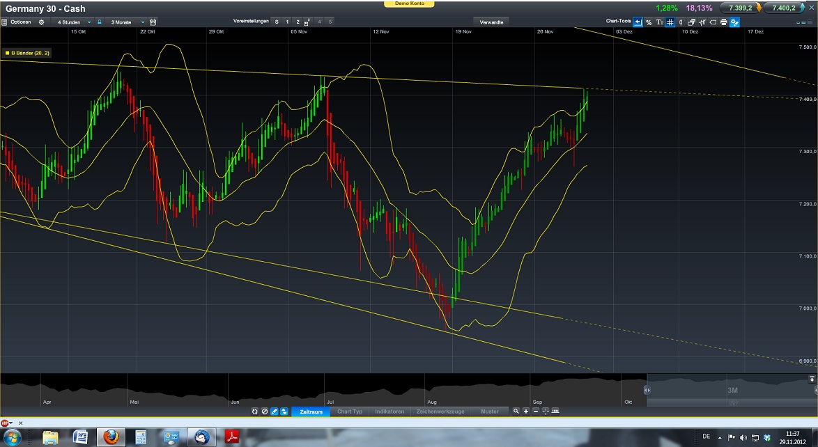Switch chart to percent scale
This screenshot has width=818, height=447.
coord(649,22)
